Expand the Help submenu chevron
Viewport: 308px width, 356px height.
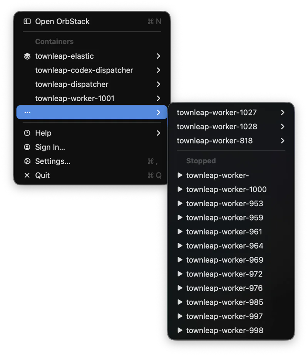coord(158,133)
